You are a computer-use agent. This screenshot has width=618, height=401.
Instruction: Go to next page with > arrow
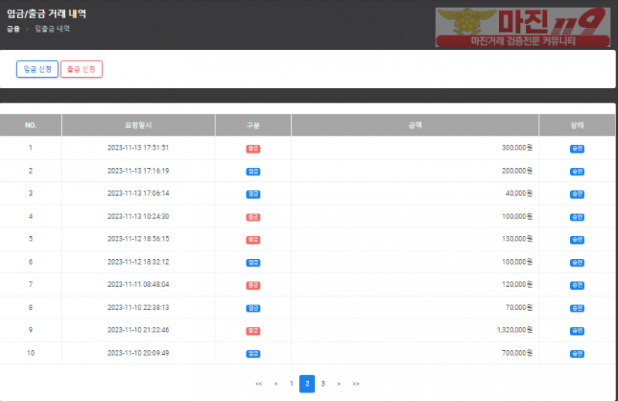(338, 384)
